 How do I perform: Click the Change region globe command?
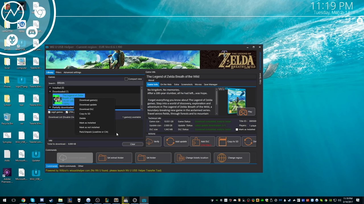(232, 158)
